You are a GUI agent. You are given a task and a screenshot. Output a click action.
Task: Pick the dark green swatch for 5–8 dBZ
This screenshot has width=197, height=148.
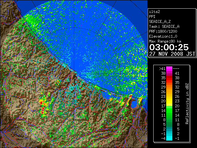pos(169,124)
